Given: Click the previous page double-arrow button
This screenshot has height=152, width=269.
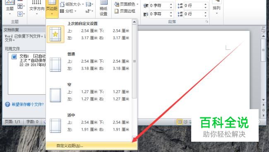Looking at the screenshot, I should (263, 105).
